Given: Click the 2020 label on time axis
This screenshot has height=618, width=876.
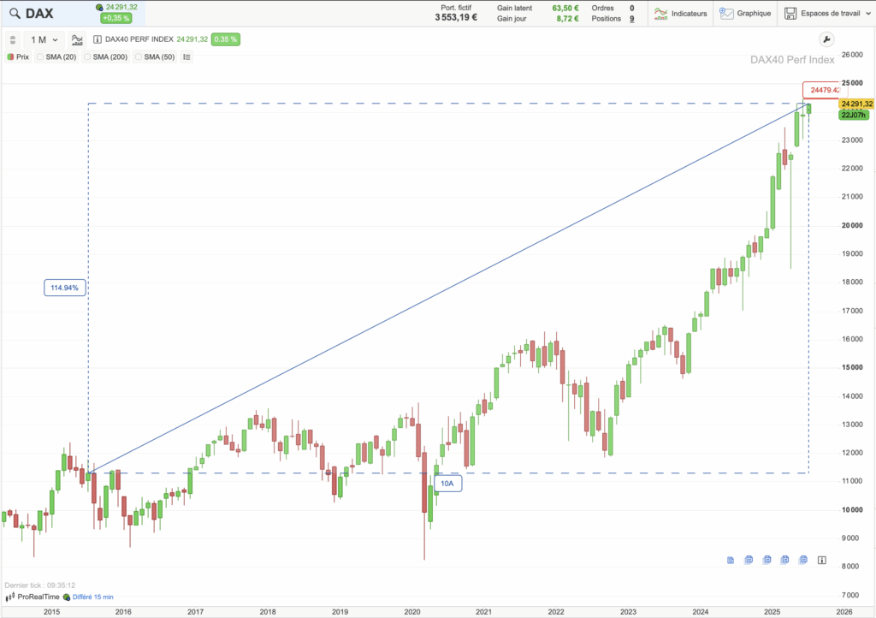Looking at the screenshot, I should 412,612.
